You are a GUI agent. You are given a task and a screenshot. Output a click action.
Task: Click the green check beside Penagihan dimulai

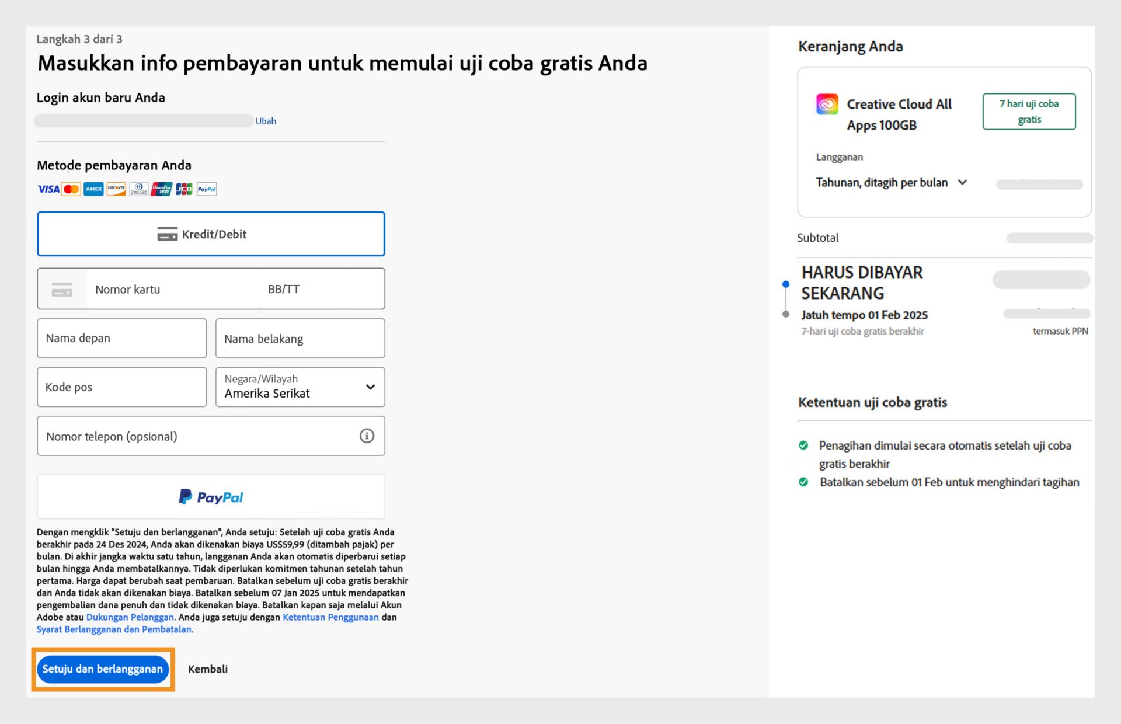coord(803,445)
